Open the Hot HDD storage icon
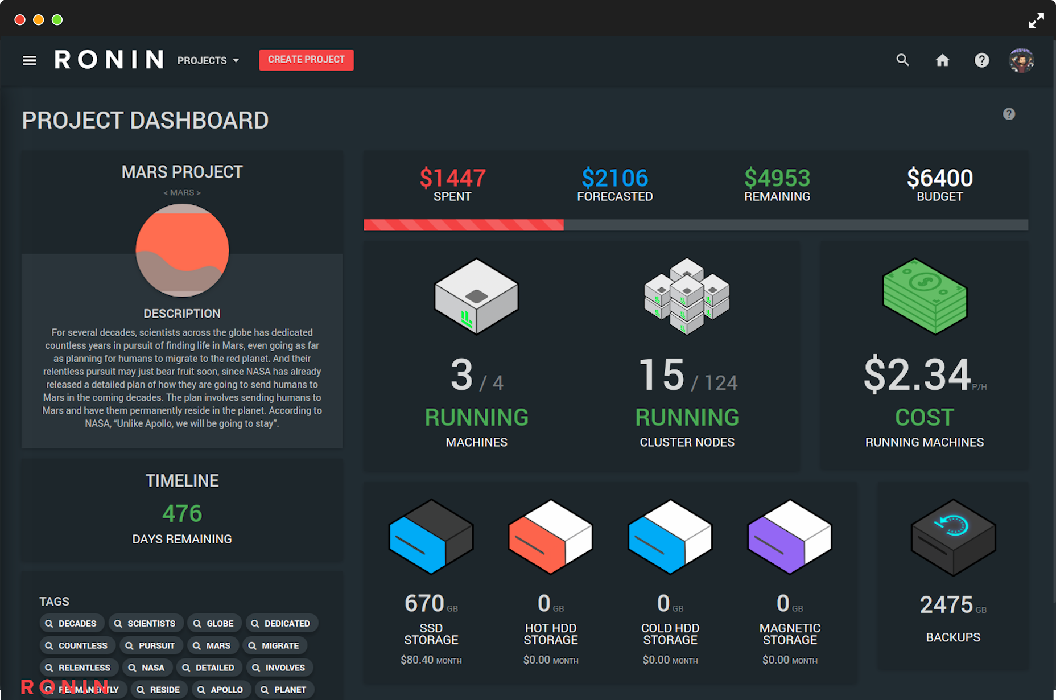 pyautogui.click(x=550, y=537)
